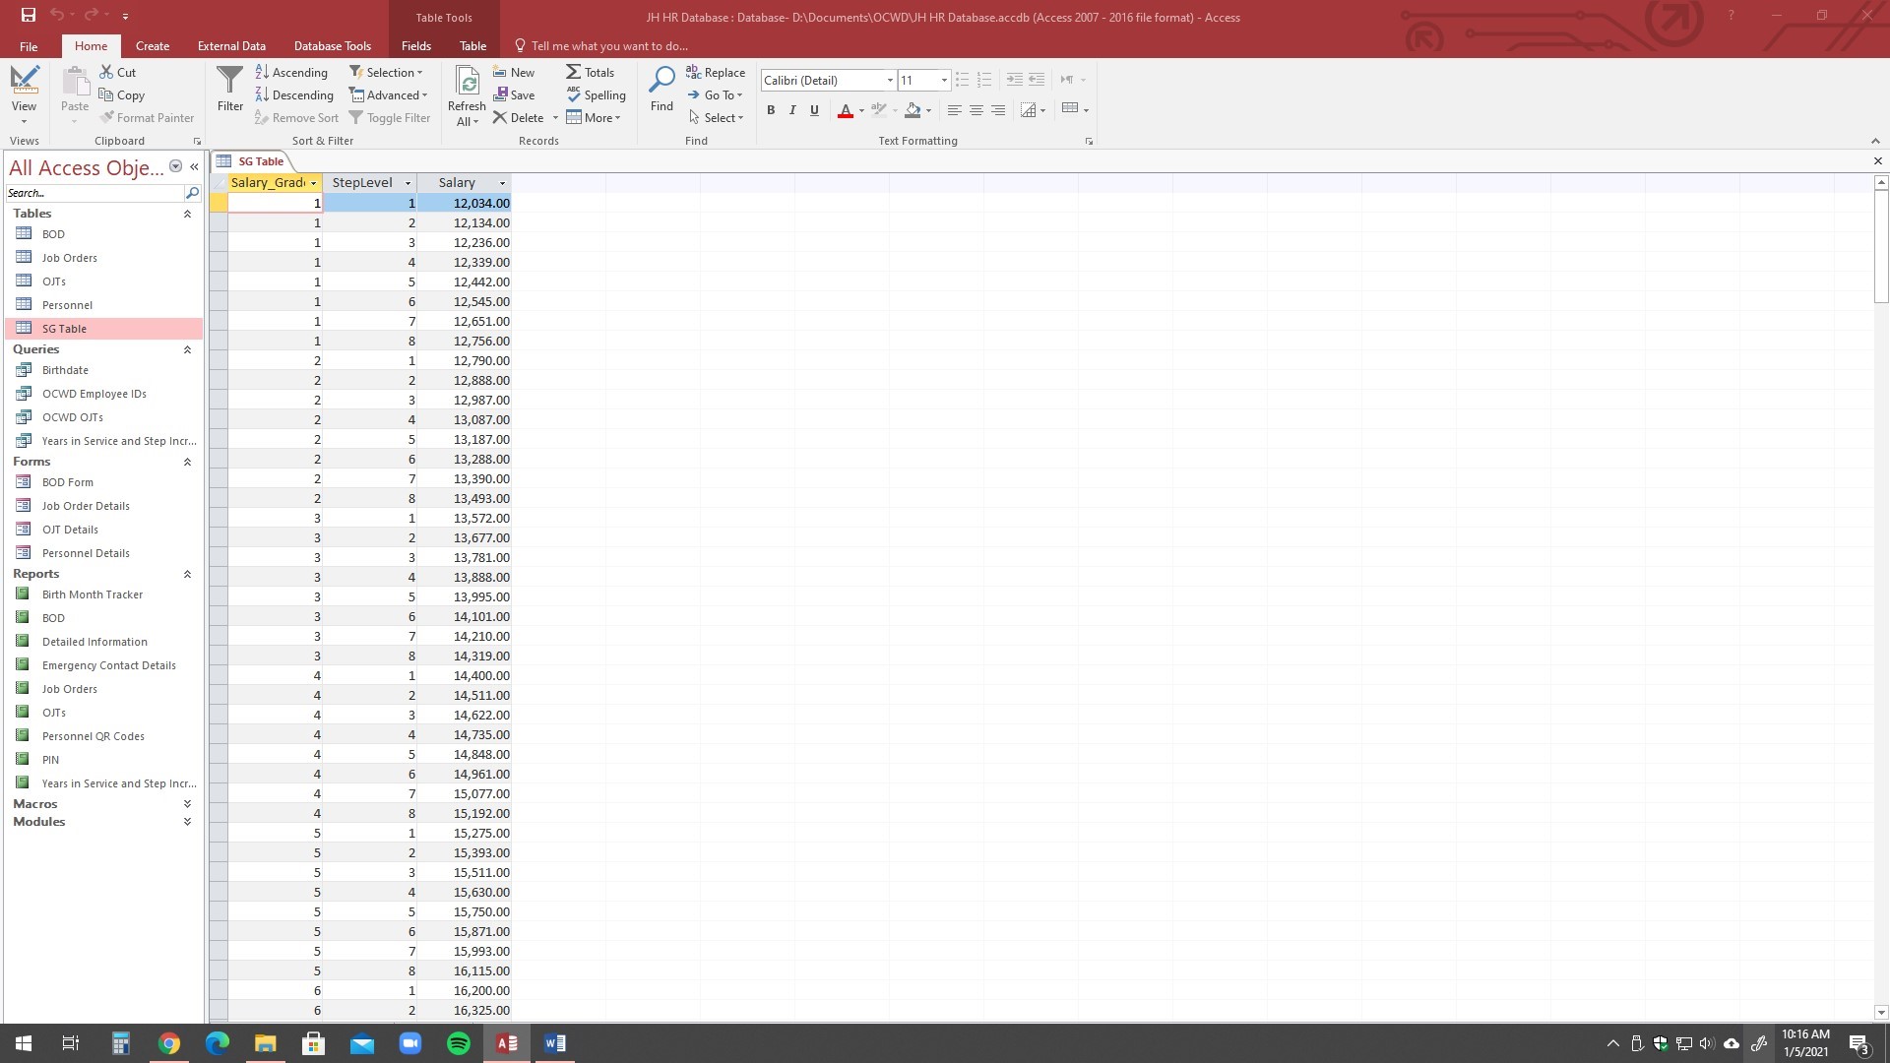Click the Find magnifier icon
Screen dimensions: 1890x1063
[x=661, y=81]
